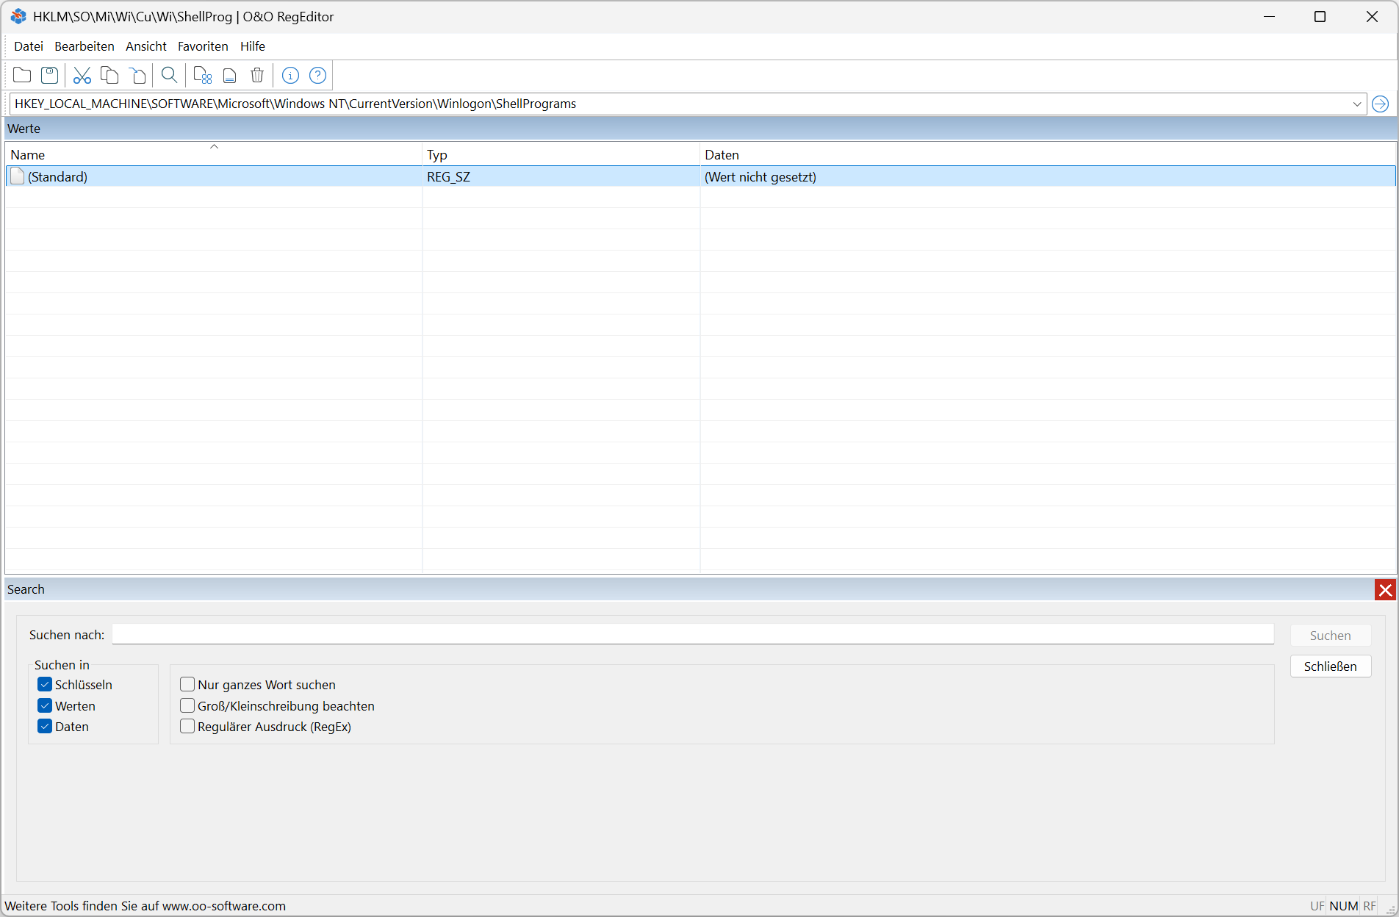This screenshot has width=1399, height=917.
Task: Click the go arrow beside the address bar
Action: point(1380,104)
